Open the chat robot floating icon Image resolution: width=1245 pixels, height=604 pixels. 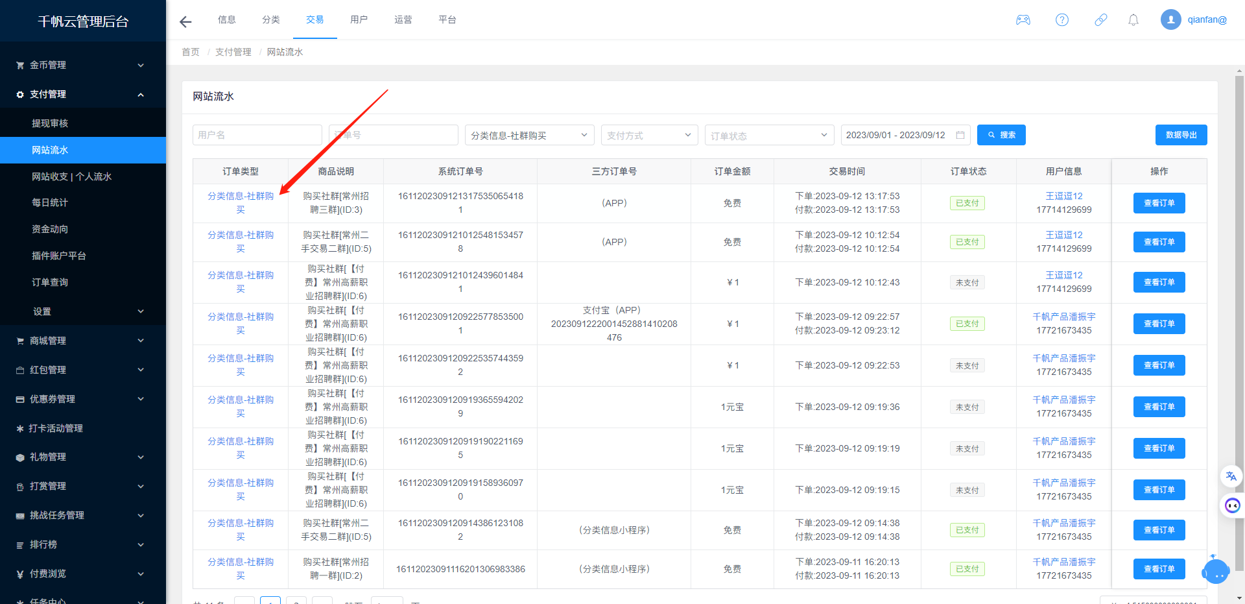[x=1232, y=505]
